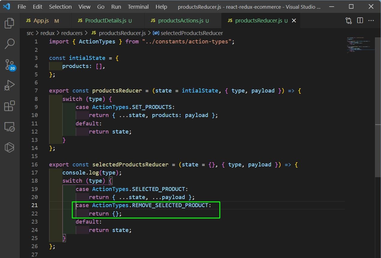Image resolution: width=381 pixels, height=258 pixels.
Task: Open the Run and Debug view
Action: click(10, 85)
